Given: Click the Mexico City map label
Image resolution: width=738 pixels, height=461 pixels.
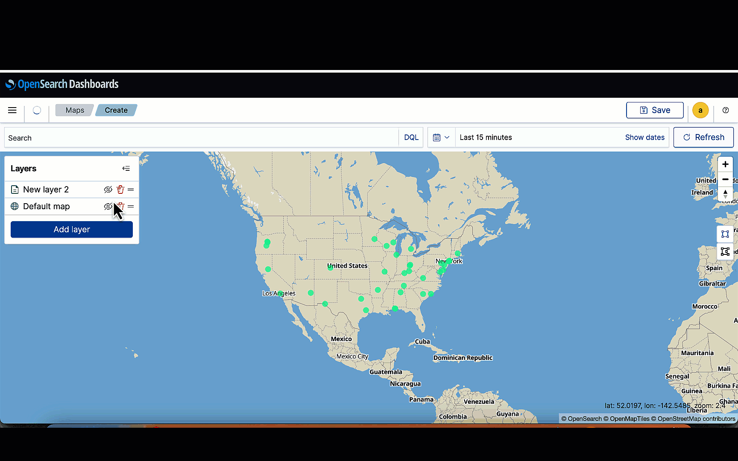Looking at the screenshot, I should 352,356.
